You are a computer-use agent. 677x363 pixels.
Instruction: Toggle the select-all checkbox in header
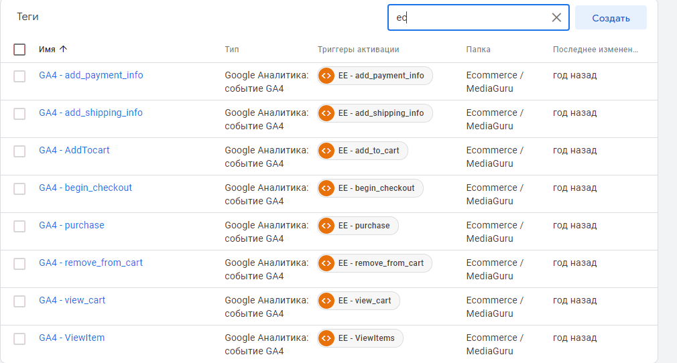(19, 49)
